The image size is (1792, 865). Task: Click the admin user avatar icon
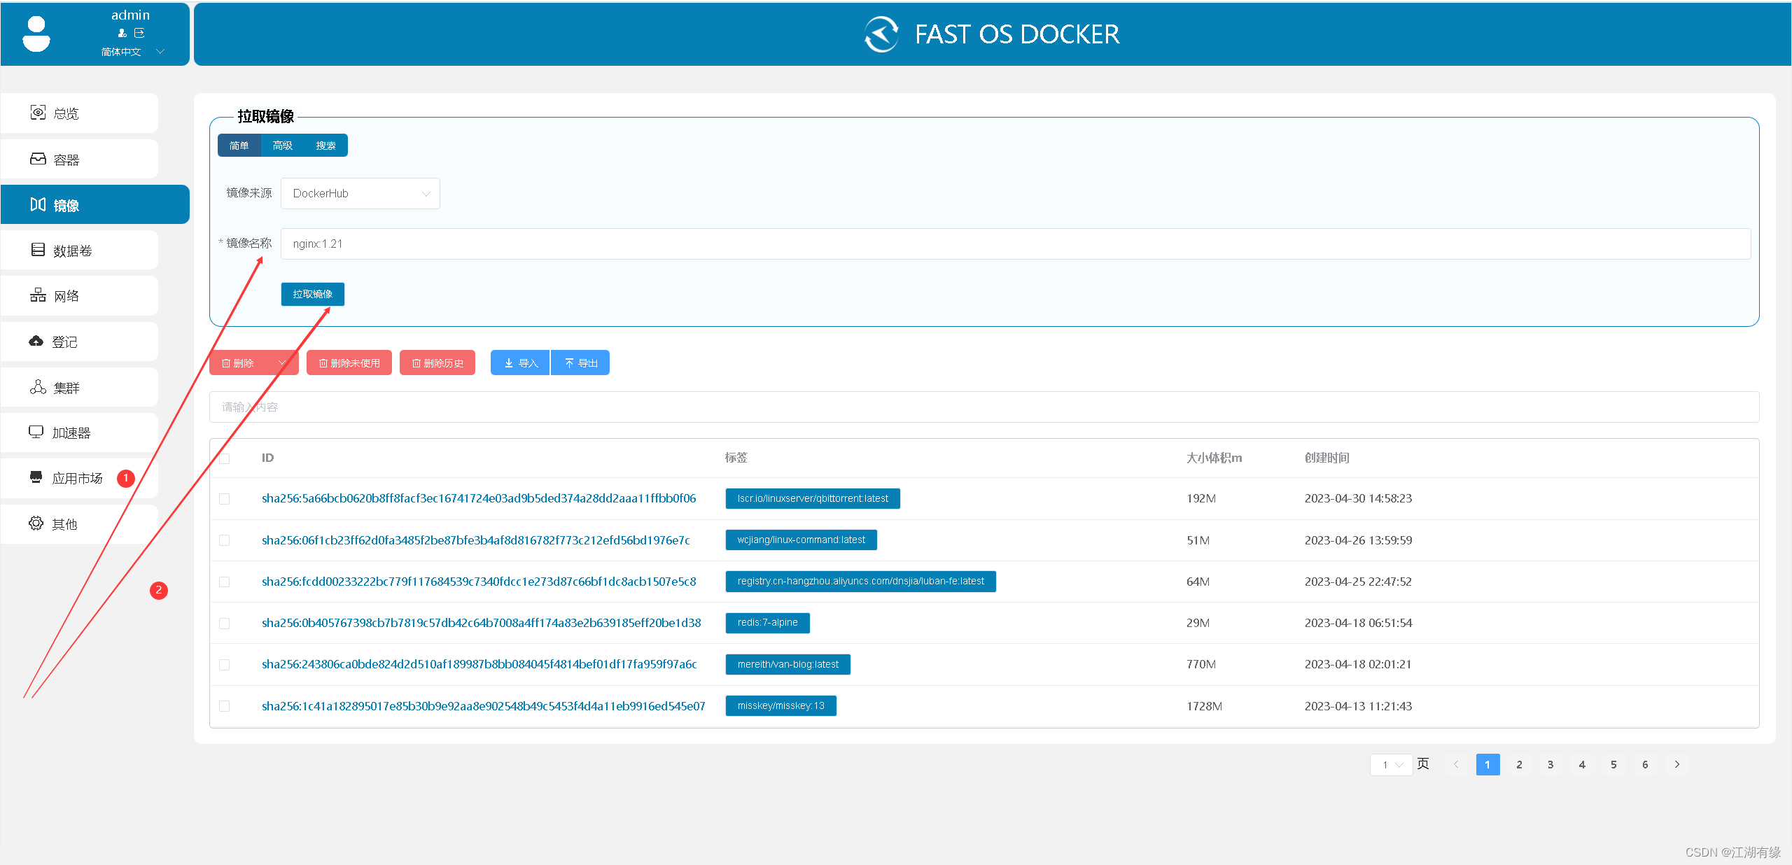(36, 34)
